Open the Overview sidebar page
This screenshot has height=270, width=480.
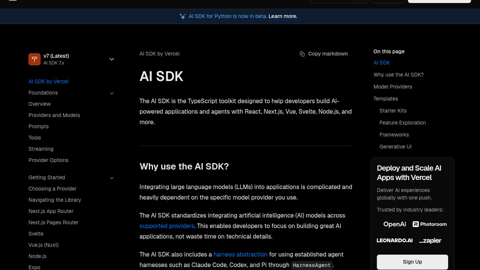pos(39,104)
